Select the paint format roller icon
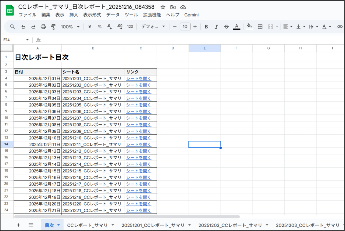345x231 pixels. pos(53,27)
